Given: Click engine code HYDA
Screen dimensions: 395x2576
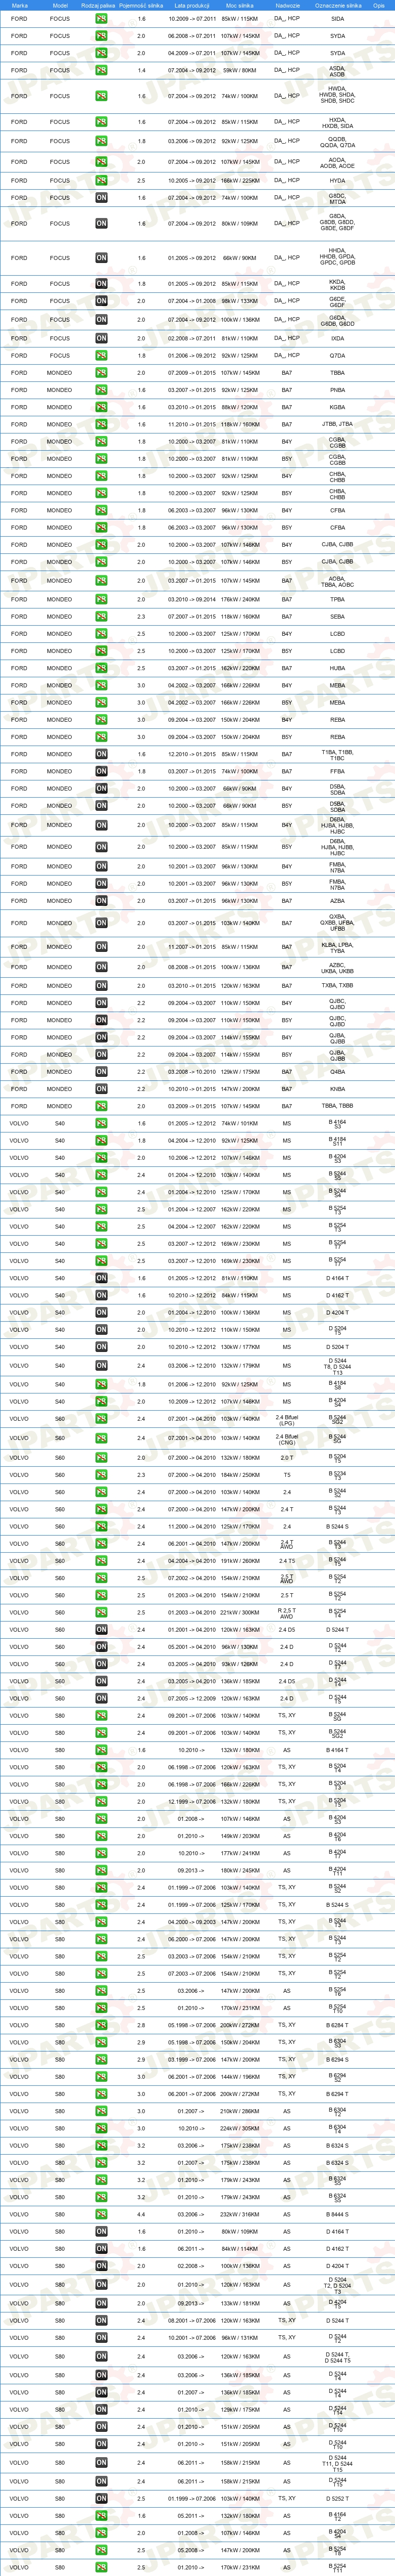Looking at the screenshot, I should coord(337,181).
